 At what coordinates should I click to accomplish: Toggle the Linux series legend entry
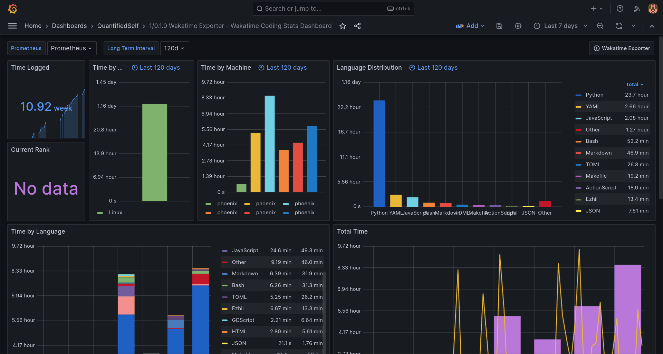(x=116, y=212)
